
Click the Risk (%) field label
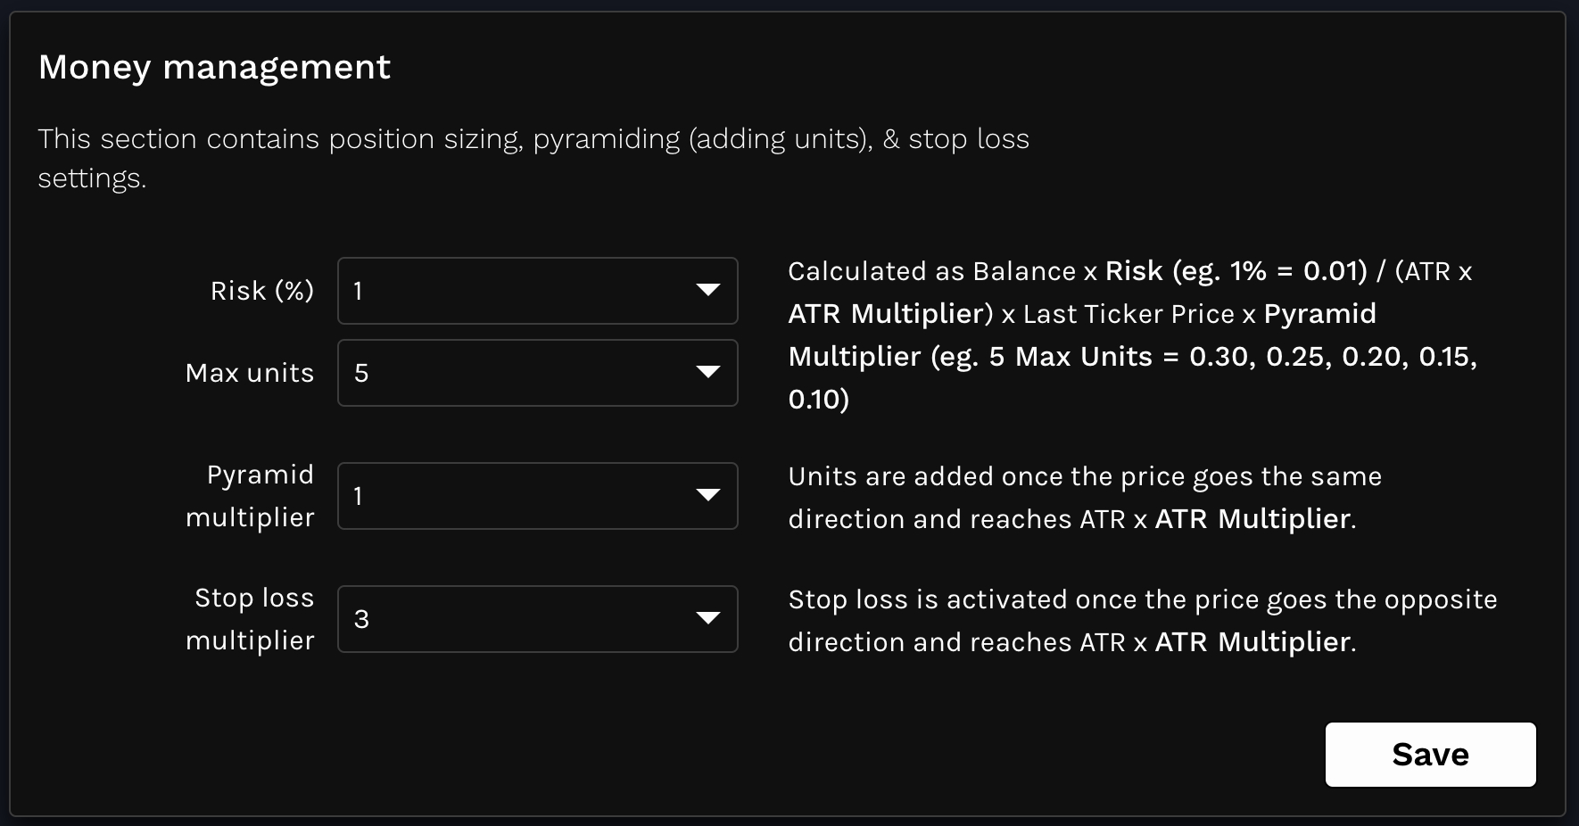pos(262,291)
